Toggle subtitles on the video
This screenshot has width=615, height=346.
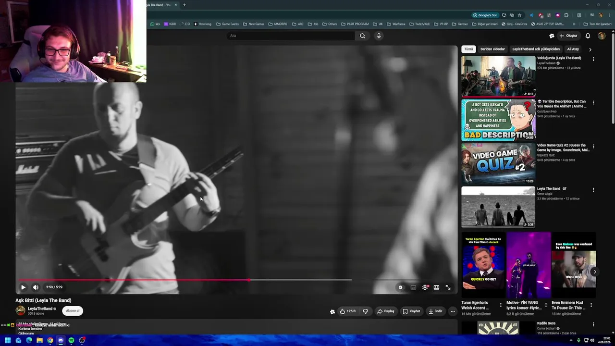(413, 287)
